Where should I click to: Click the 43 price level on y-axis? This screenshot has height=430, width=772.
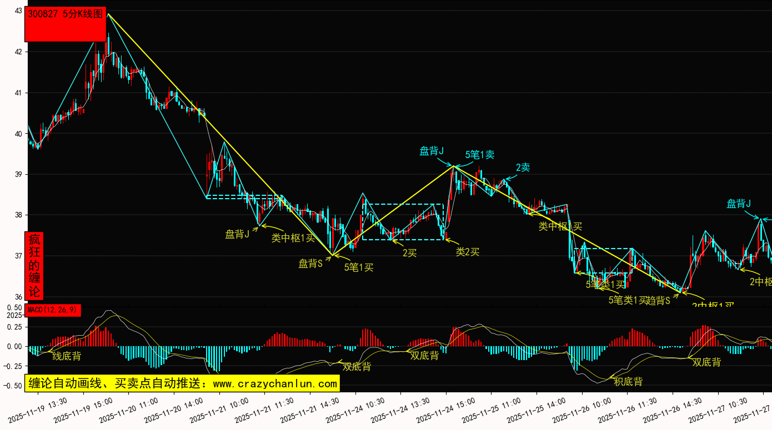18,11
